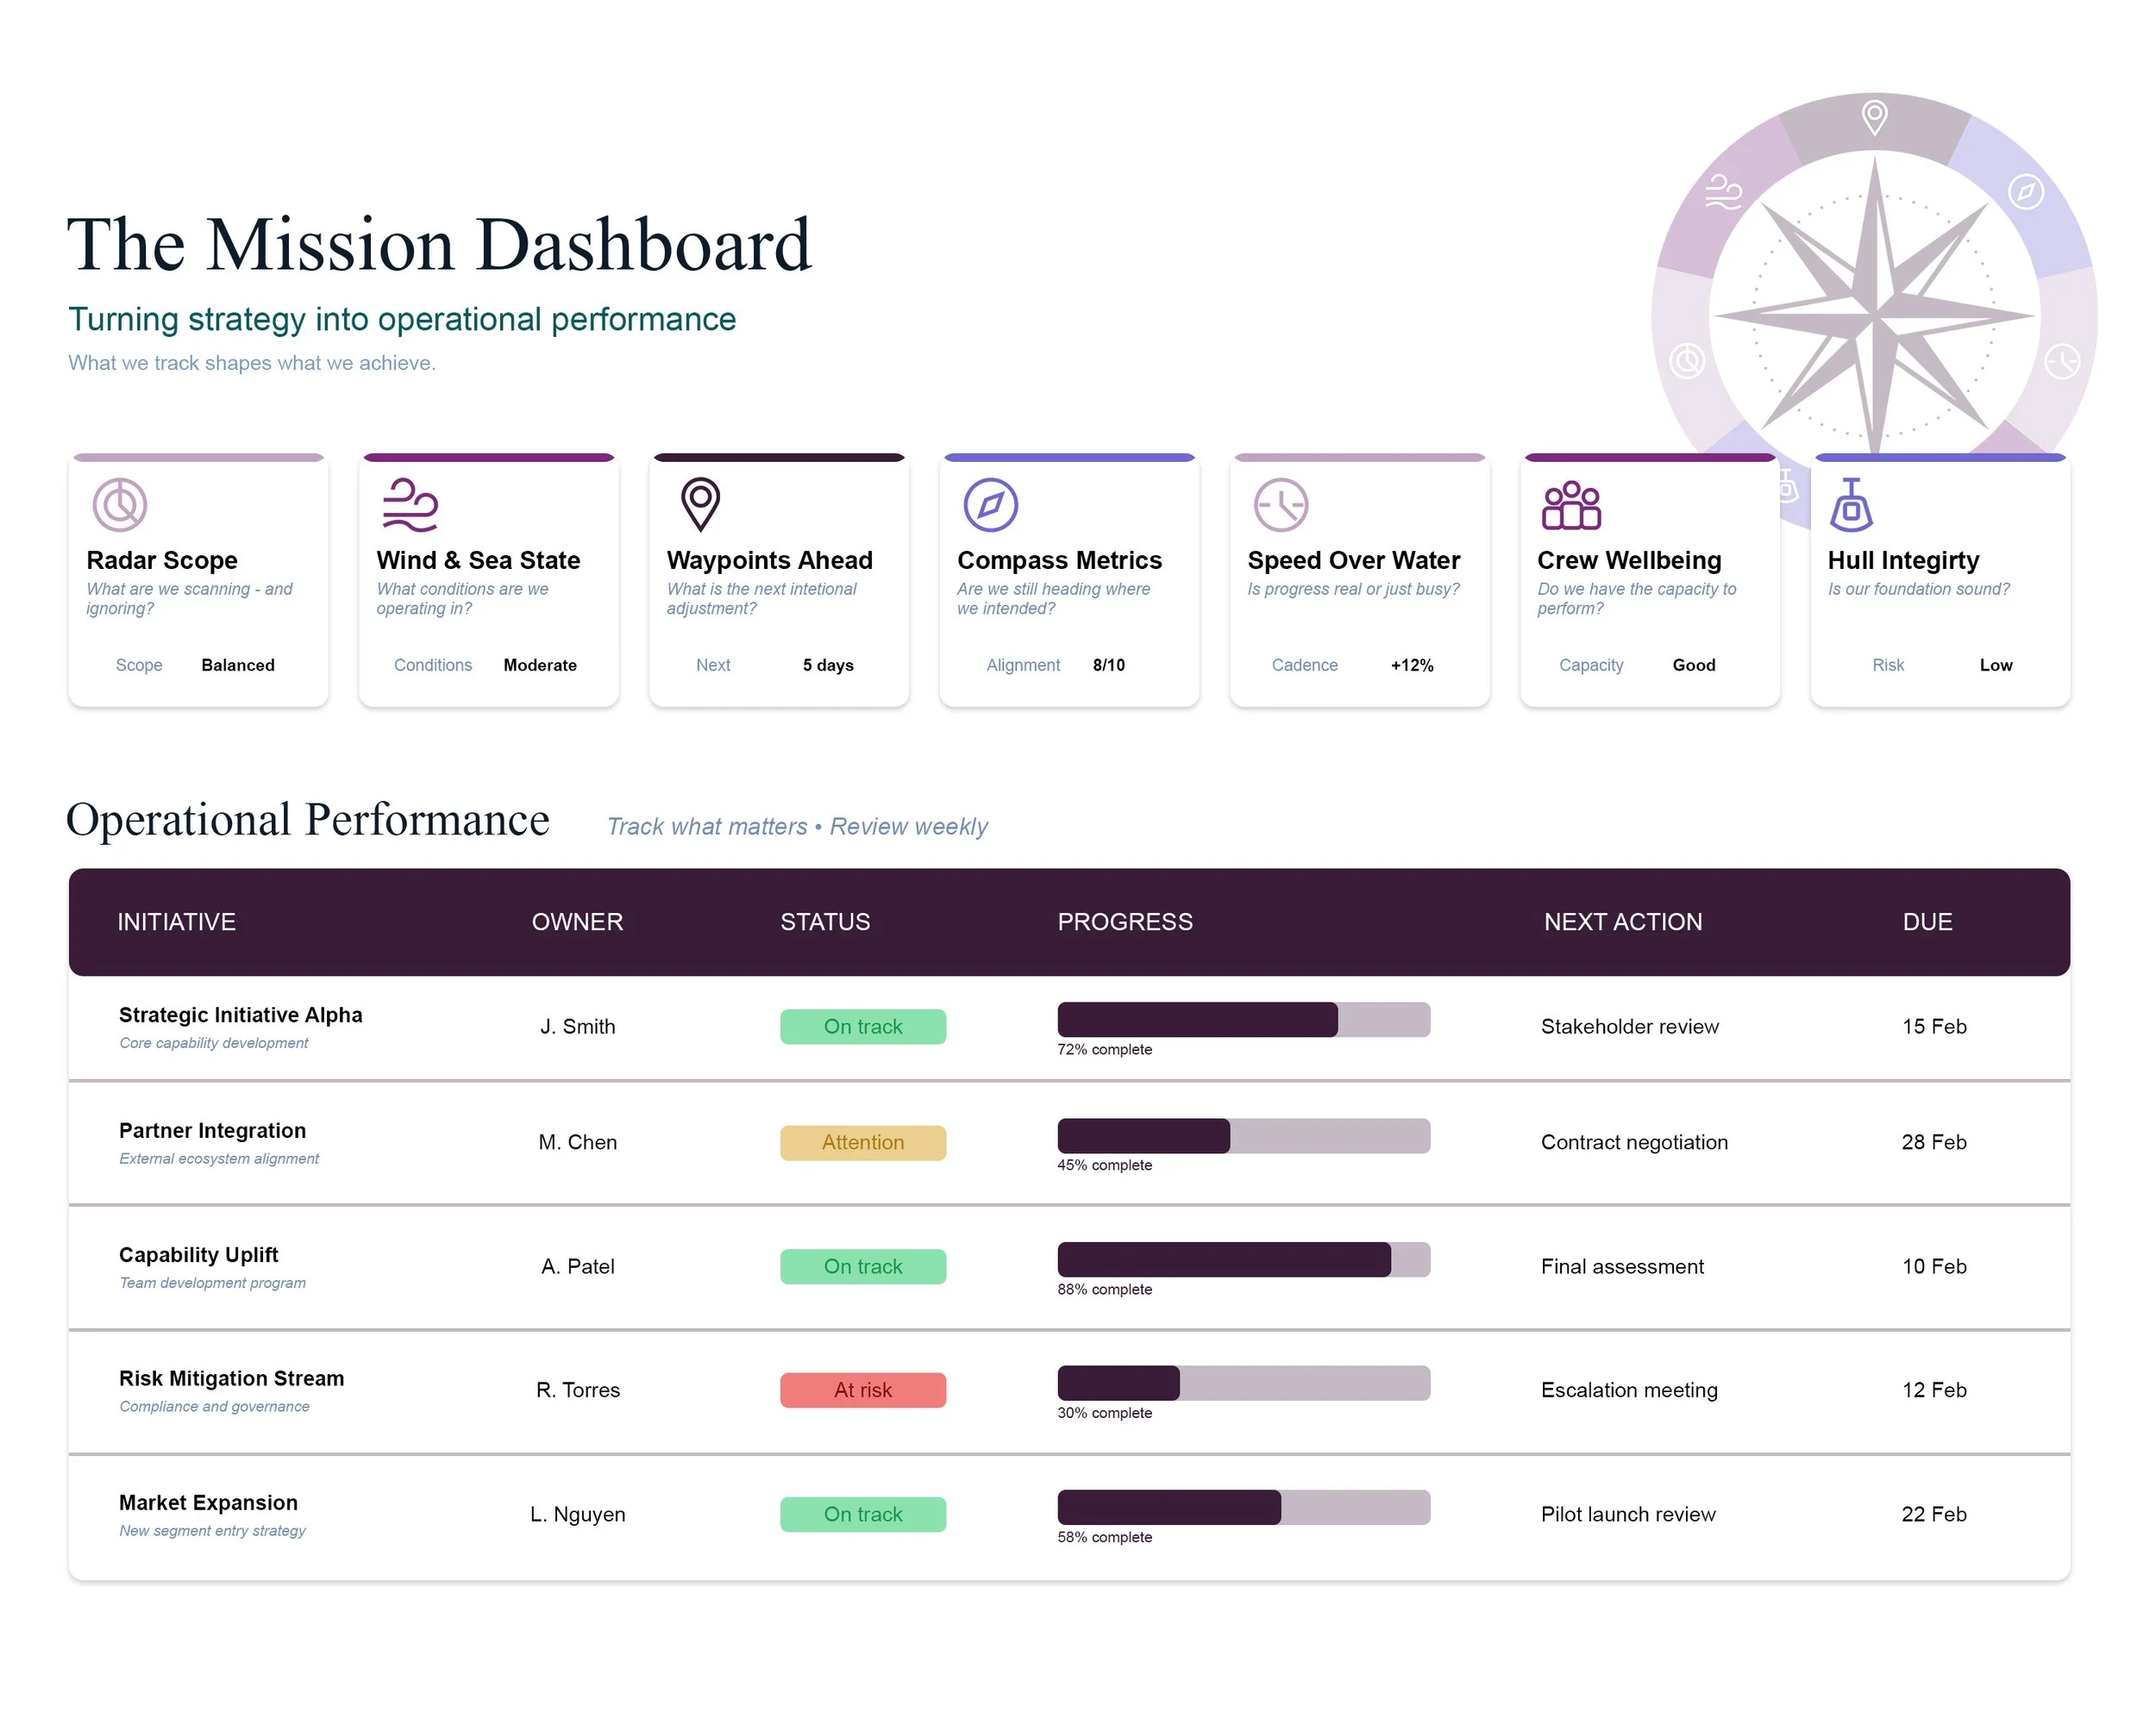
Task: Click the pin icon atop the compass wheel
Action: click(1874, 117)
